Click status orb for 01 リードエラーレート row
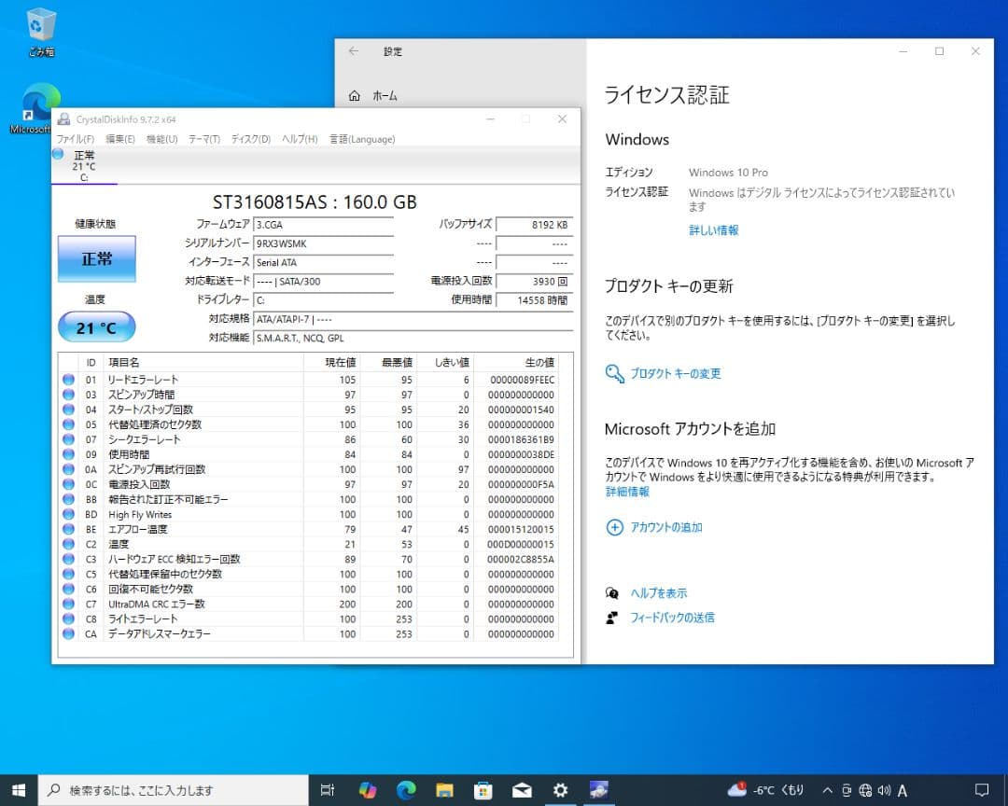This screenshot has height=806, width=1008. click(68, 380)
